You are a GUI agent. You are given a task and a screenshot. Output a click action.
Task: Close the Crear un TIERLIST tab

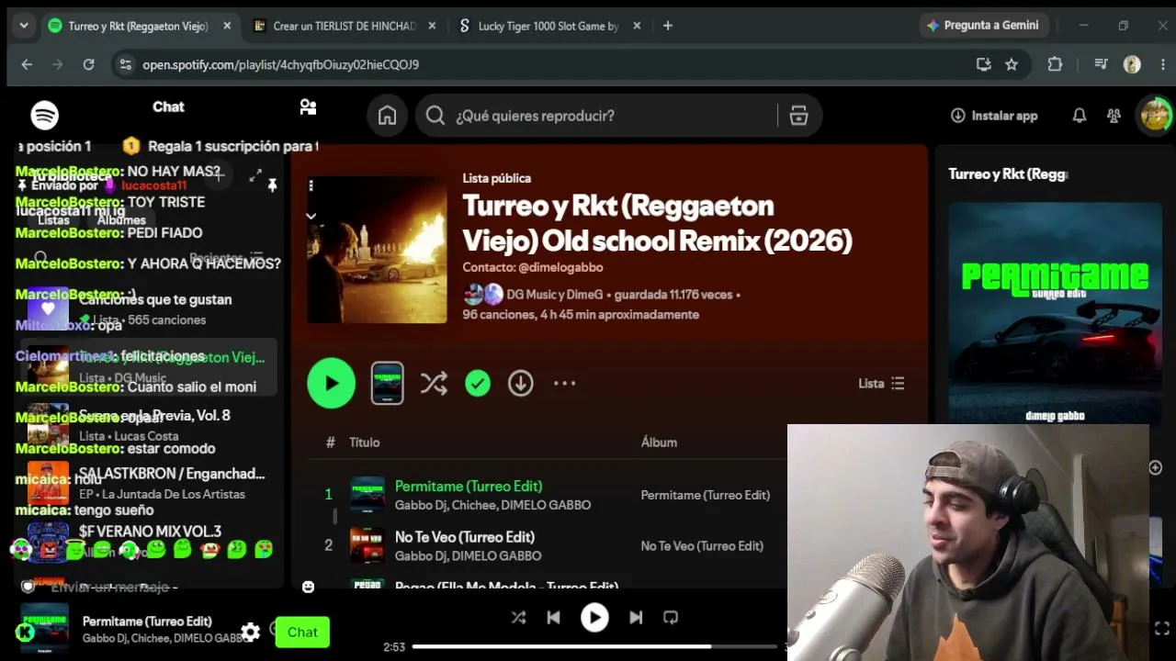click(x=433, y=26)
